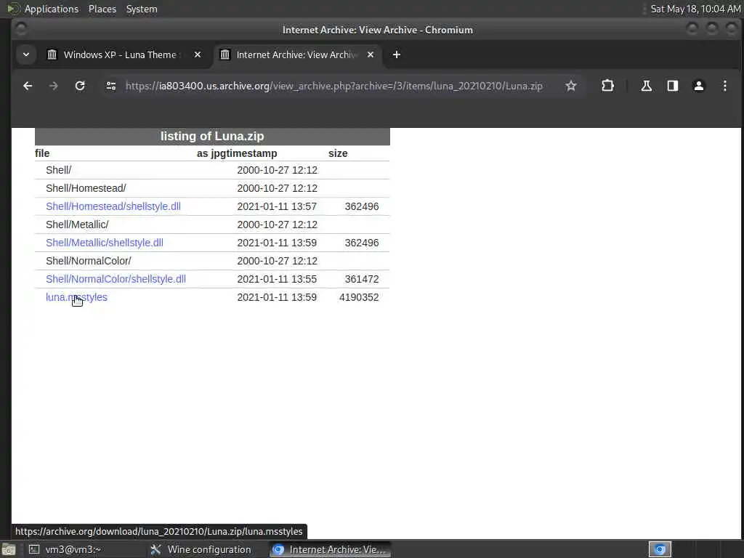Viewport: 744px width, 558px height.
Task: Select the Internet Archive: View Archive tab
Action: [x=298, y=54]
